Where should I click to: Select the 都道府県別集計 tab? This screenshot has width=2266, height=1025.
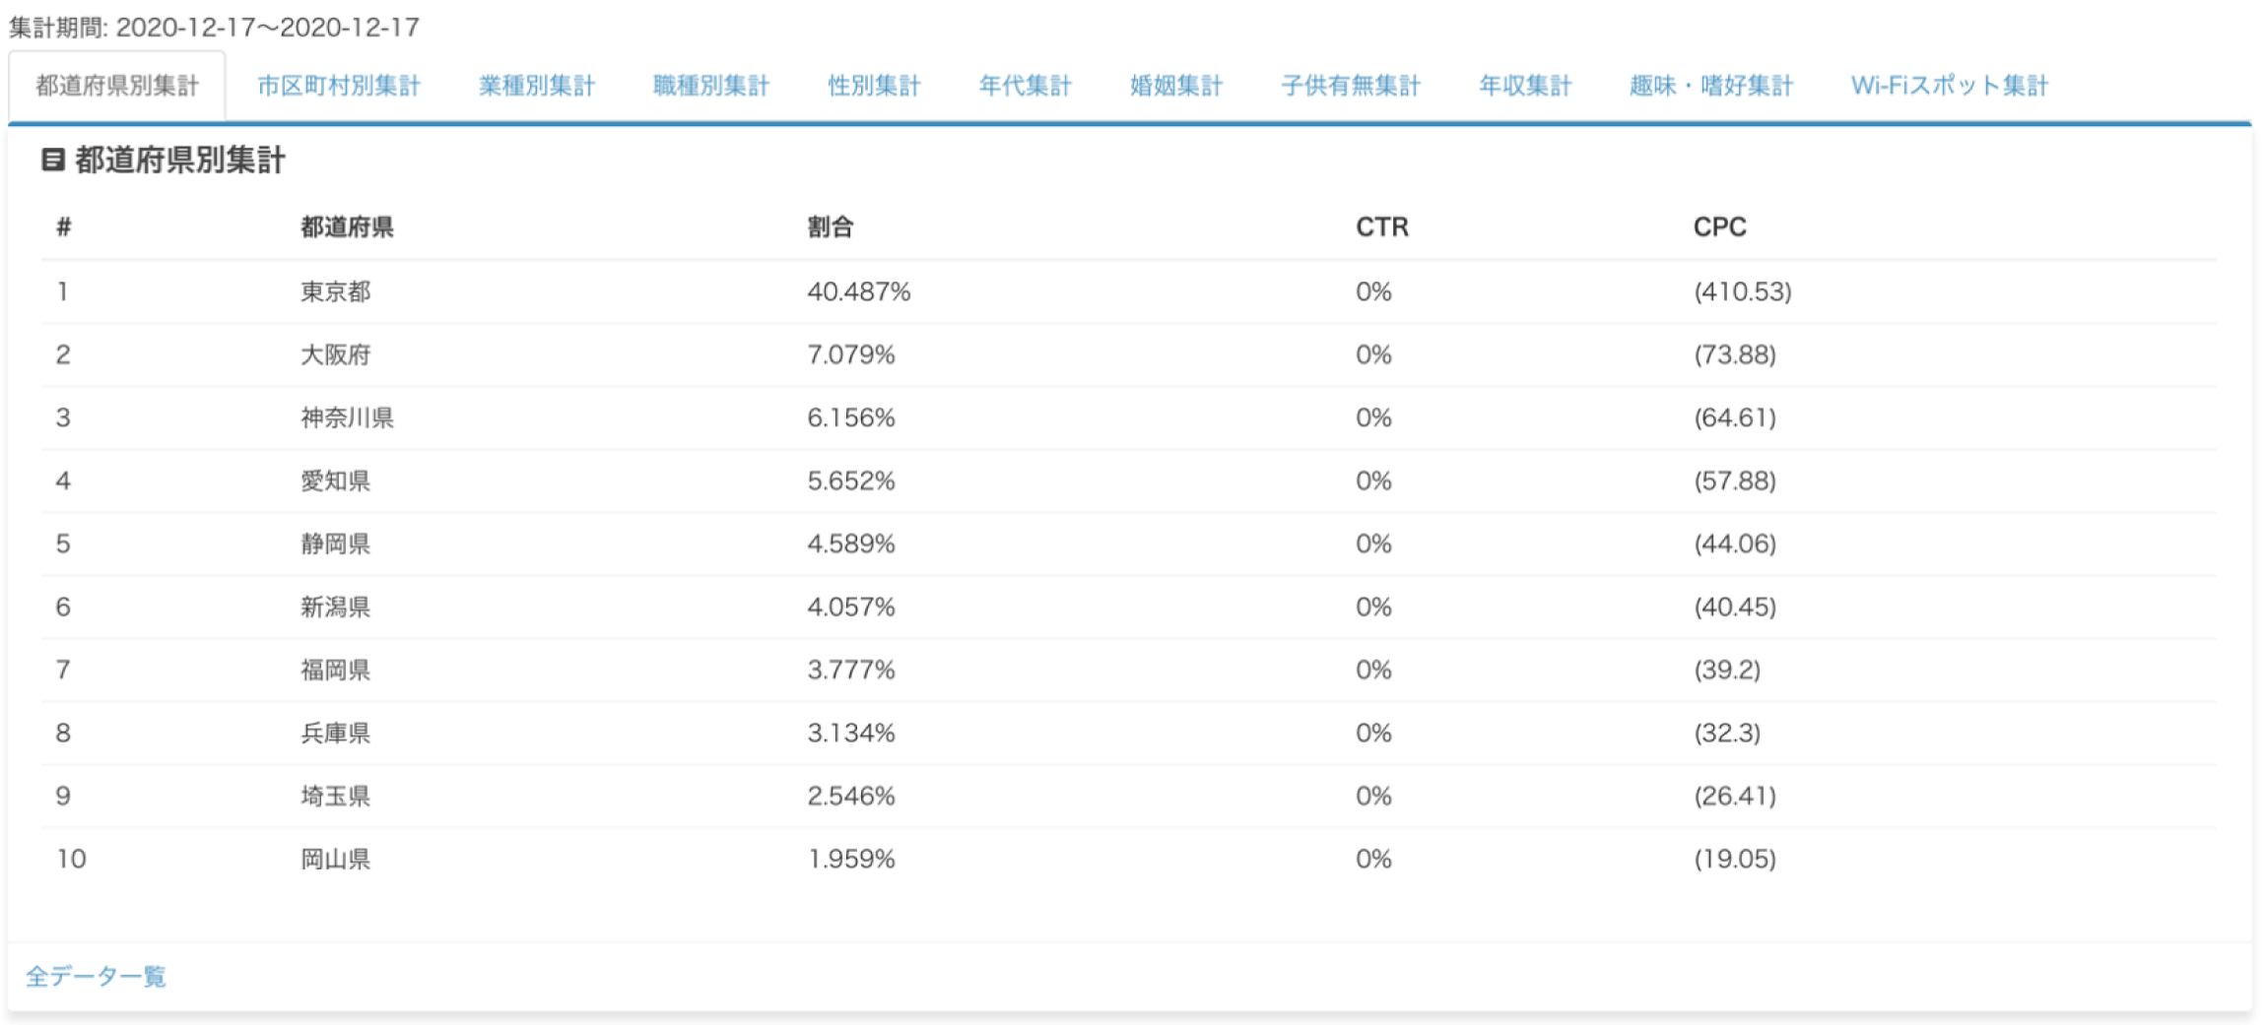coord(117,86)
